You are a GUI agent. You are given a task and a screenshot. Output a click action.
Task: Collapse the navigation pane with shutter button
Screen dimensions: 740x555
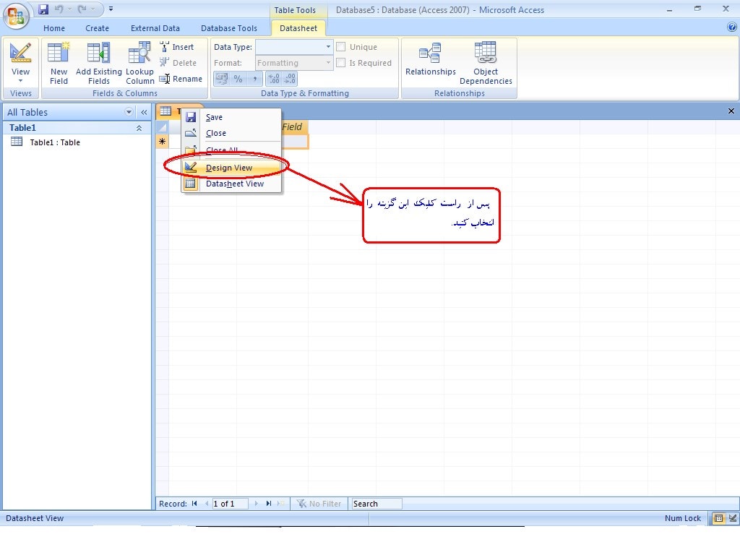coord(144,112)
